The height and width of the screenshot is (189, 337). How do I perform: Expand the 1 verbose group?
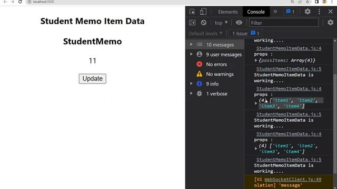191,93
